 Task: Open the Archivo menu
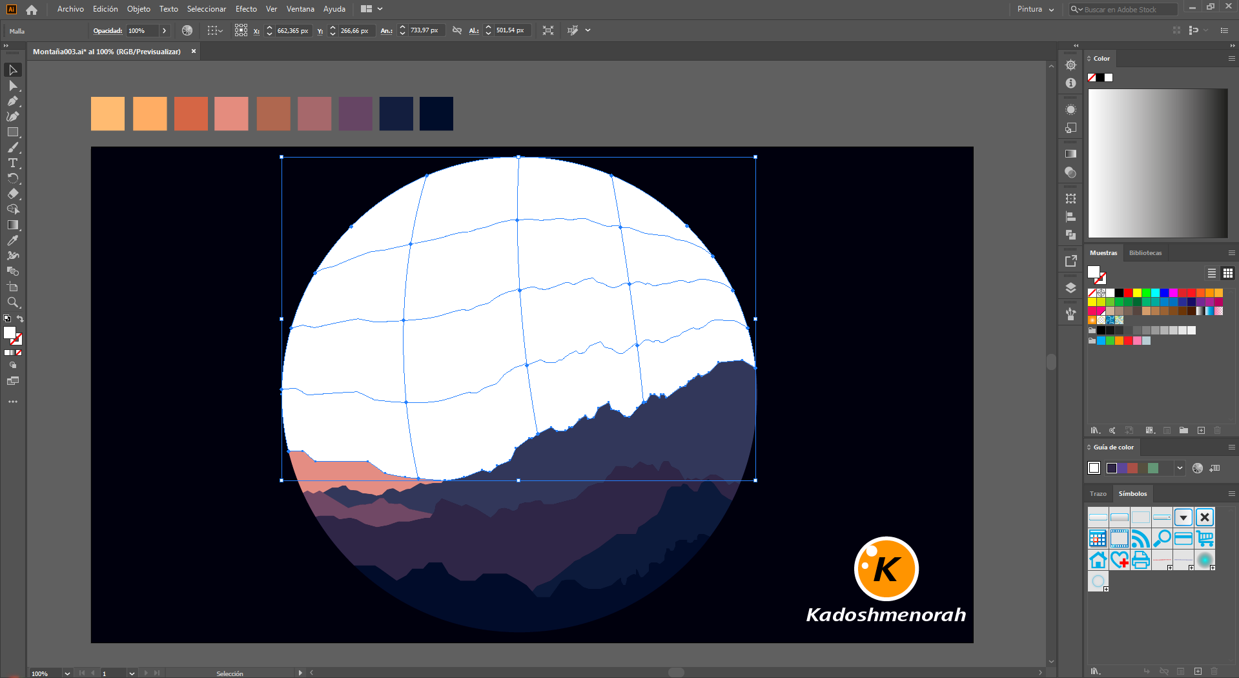[70, 9]
